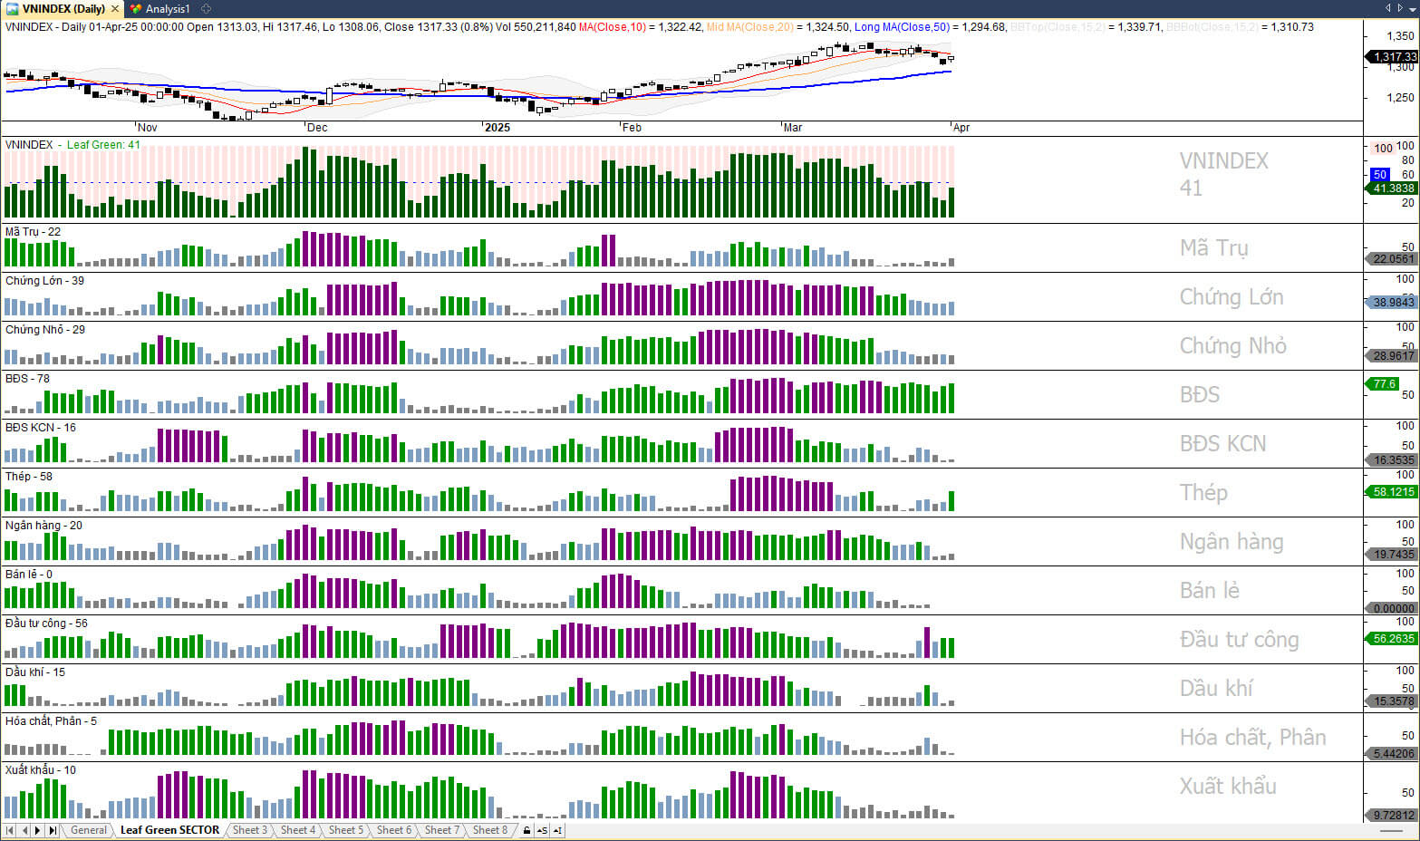Image resolution: width=1420 pixels, height=841 pixels.
Task: Switch to the Analysis1 tab
Action: click(x=168, y=9)
